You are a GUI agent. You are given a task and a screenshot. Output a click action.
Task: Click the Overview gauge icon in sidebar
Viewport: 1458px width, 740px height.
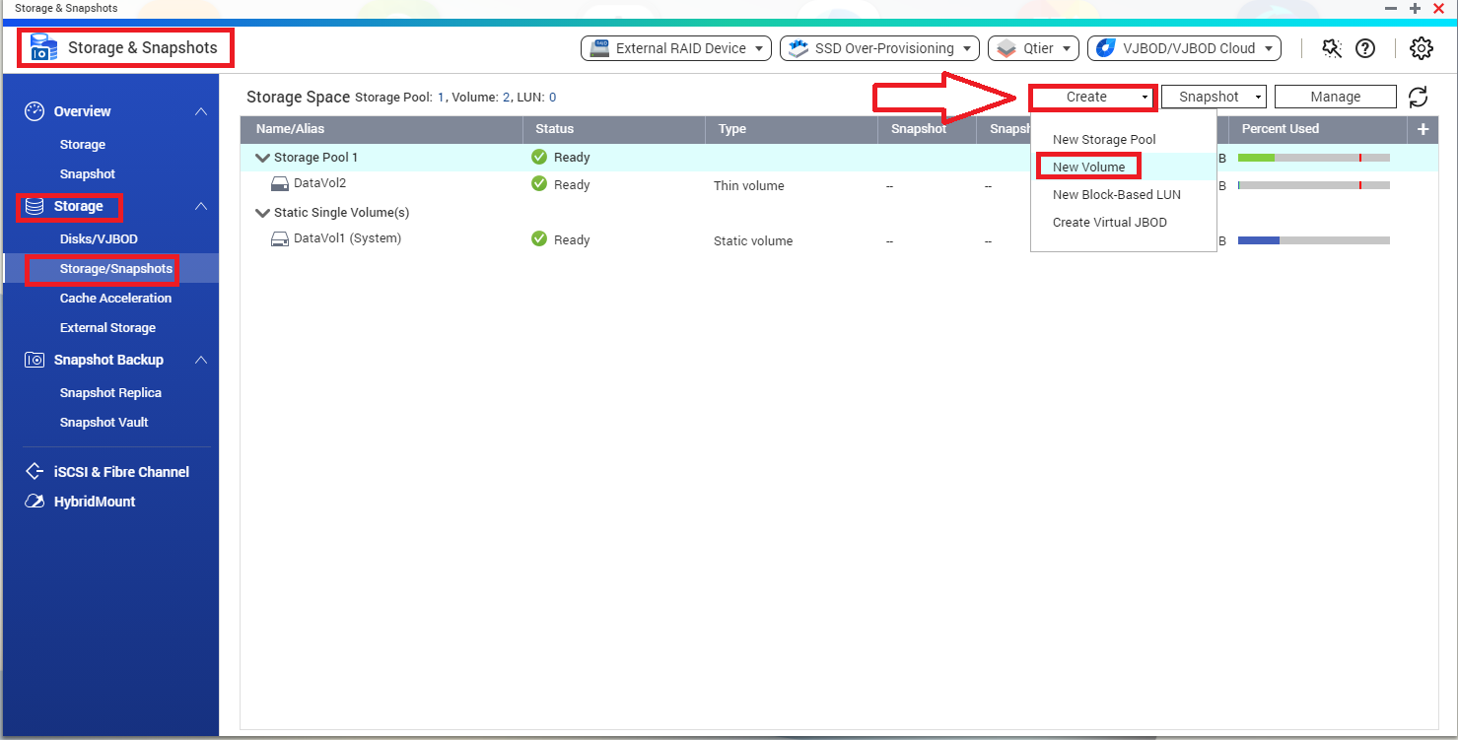click(x=35, y=111)
